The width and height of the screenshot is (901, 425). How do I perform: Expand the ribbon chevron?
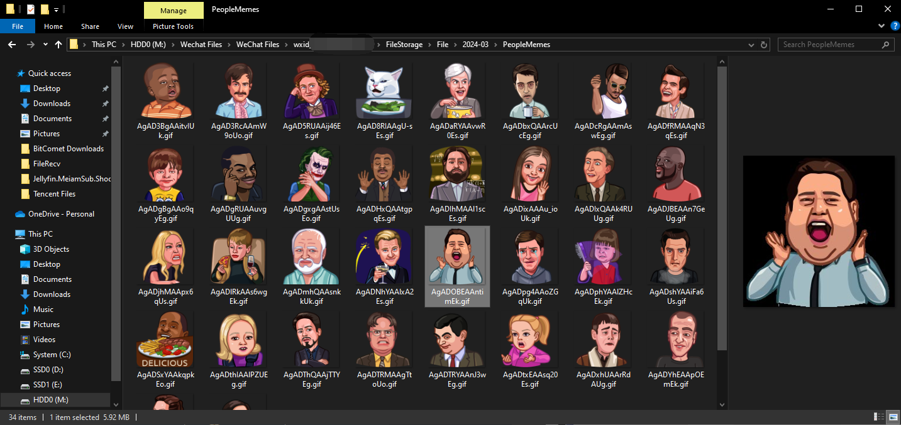point(882,26)
